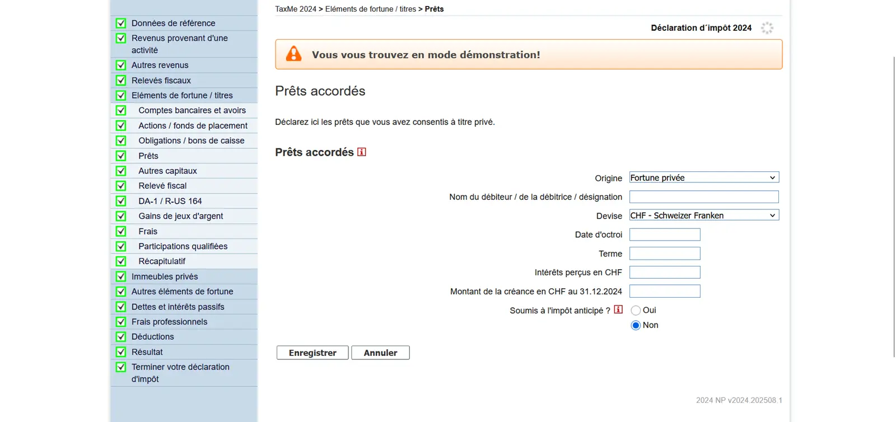Click green checkmark next to Résultat

click(121, 352)
